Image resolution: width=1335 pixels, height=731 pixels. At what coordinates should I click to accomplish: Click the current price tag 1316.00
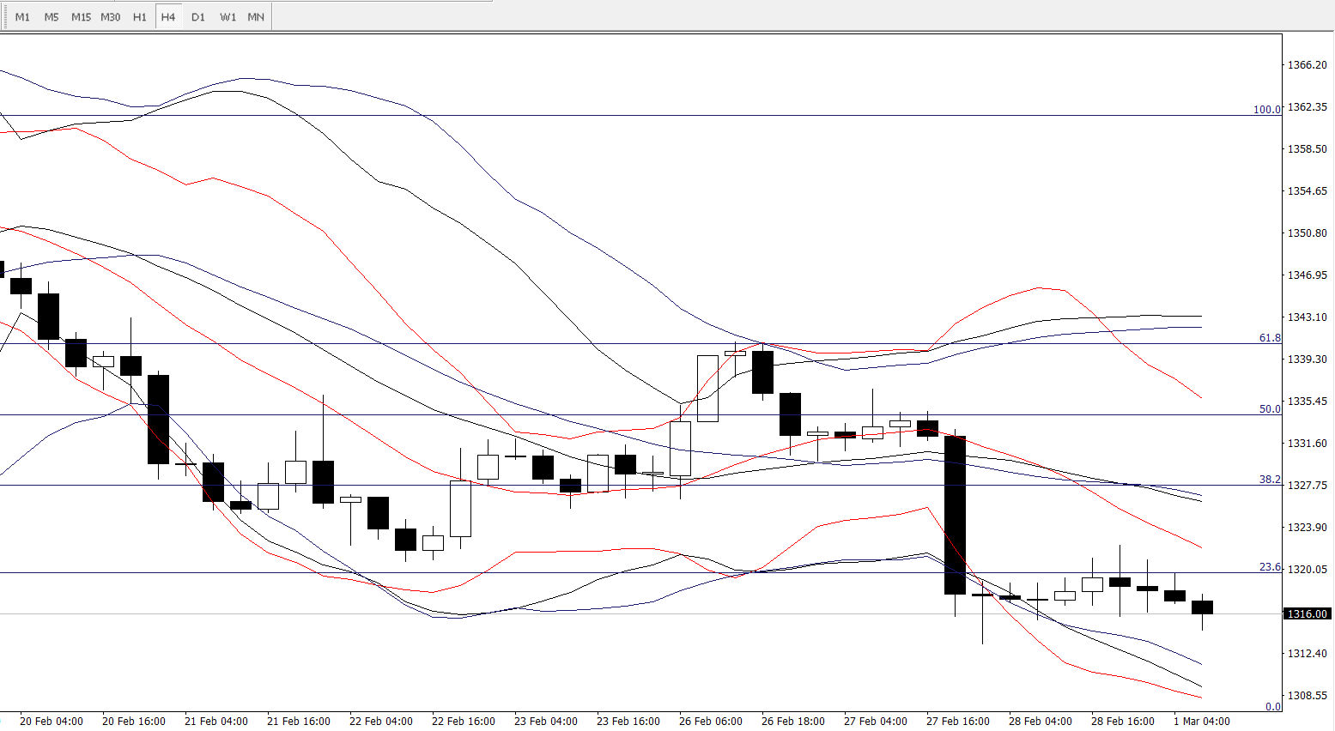1307,614
